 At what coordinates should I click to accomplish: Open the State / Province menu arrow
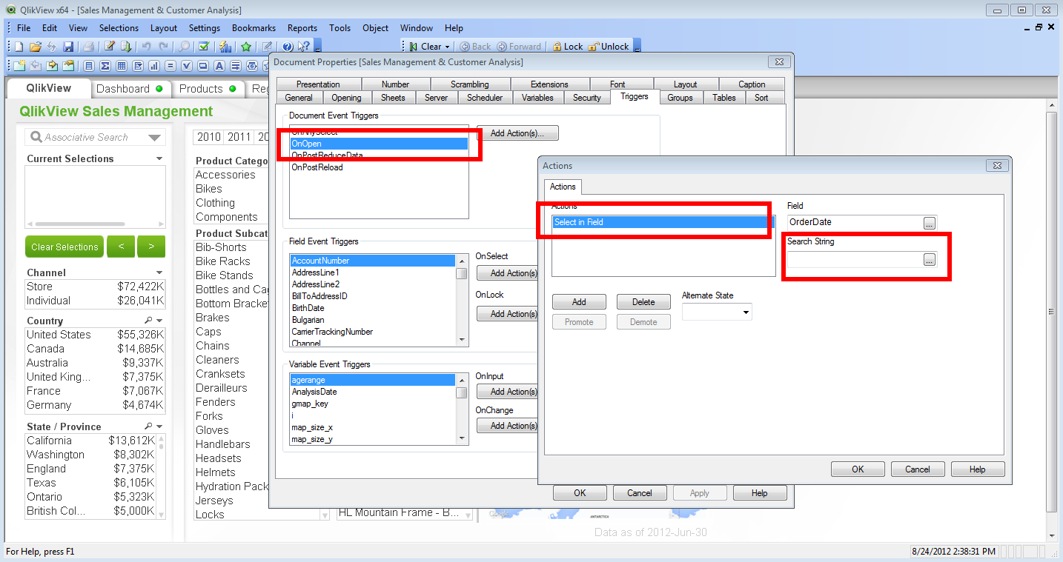pyautogui.click(x=159, y=426)
